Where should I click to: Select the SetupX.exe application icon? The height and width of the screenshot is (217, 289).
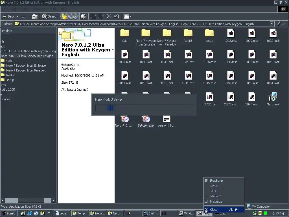146,119
